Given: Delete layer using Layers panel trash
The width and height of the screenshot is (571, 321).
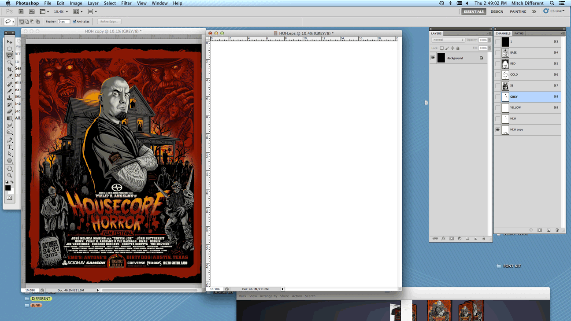Looking at the screenshot, I should (x=484, y=239).
